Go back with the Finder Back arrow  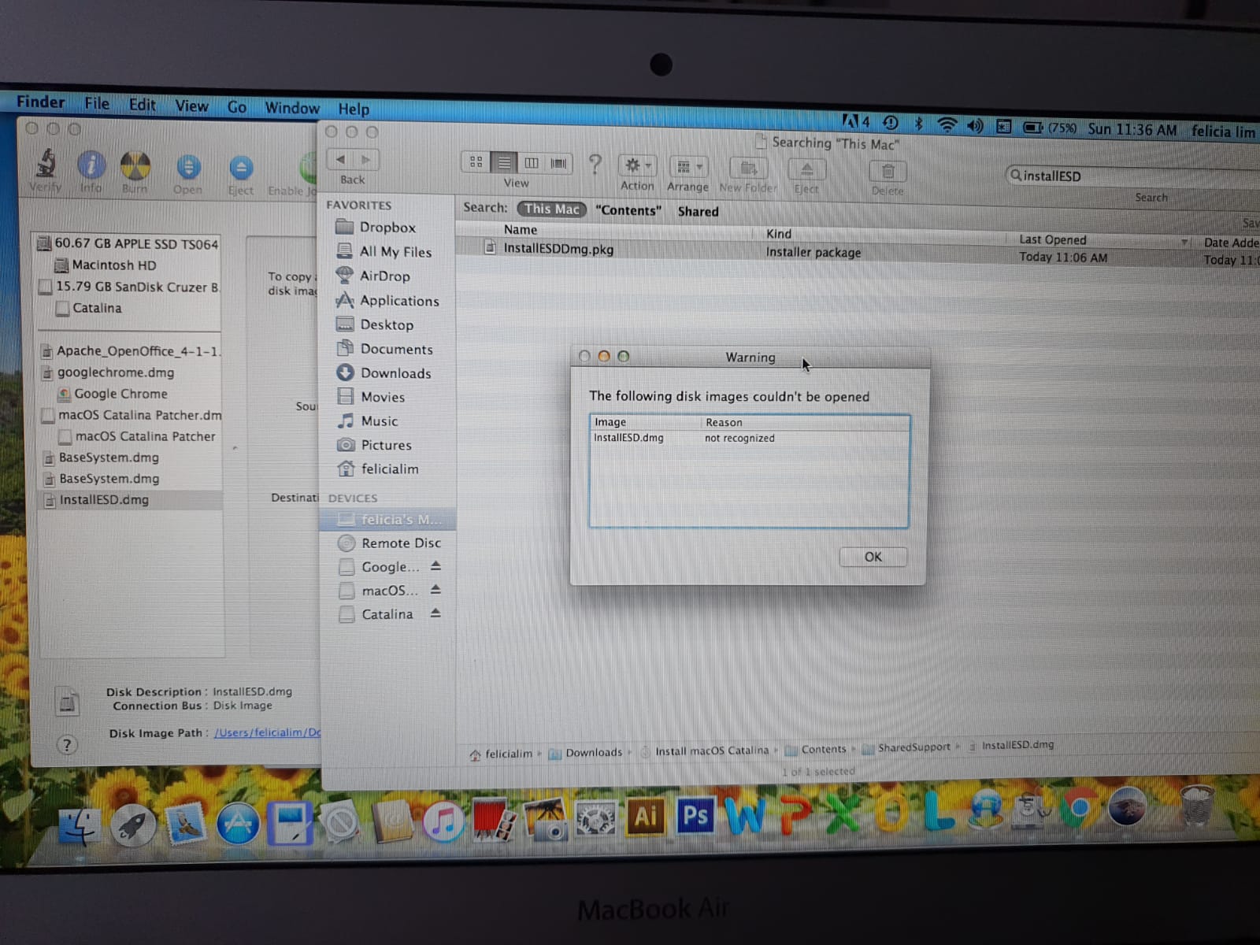[x=340, y=160]
